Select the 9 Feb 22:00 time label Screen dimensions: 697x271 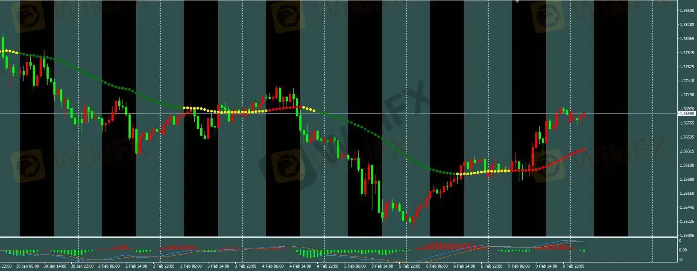573,266
